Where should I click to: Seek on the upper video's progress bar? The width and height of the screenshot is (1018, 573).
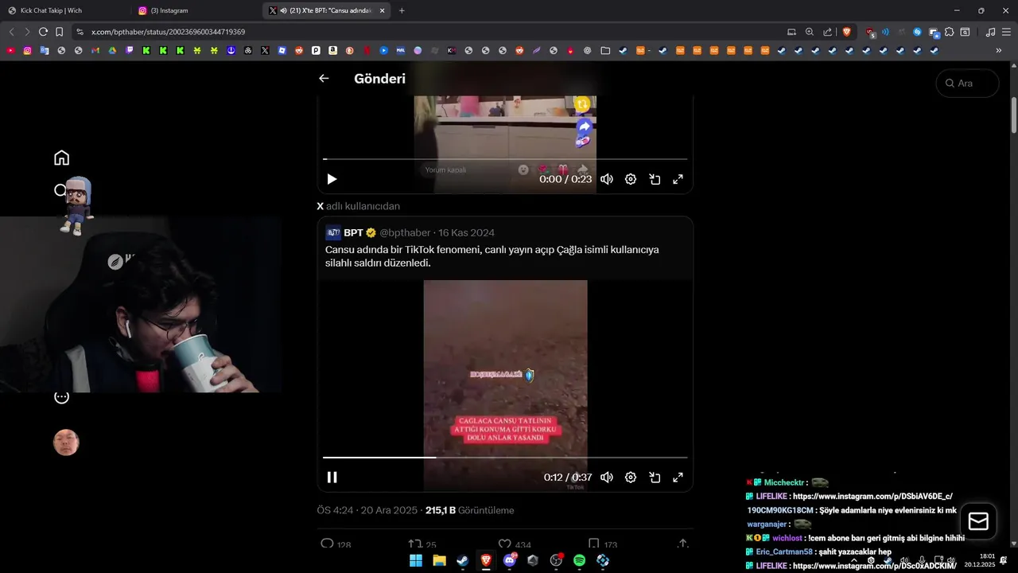tap(505, 159)
